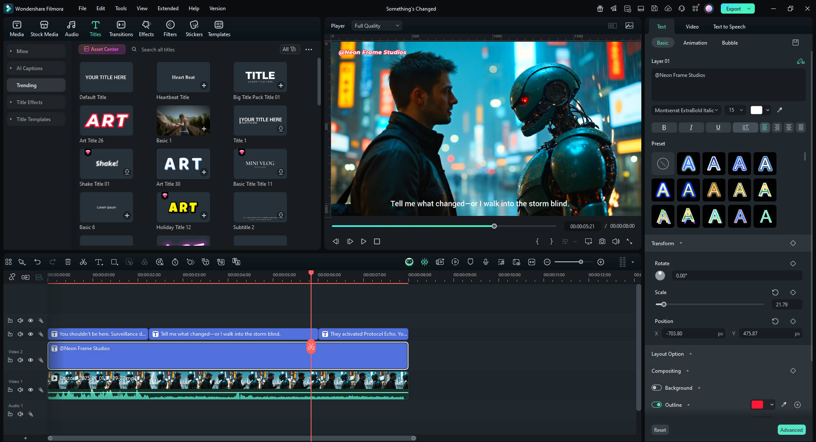This screenshot has height=442, width=816.
Task: Take a snapshot of the player frame
Action: (x=602, y=241)
